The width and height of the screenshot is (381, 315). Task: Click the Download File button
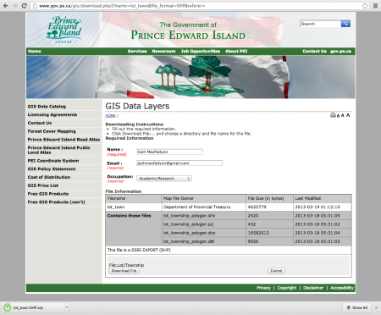click(x=124, y=271)
